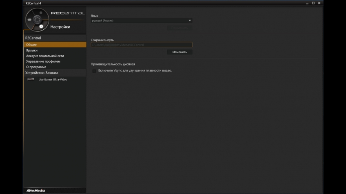Open the folder (file management) wheel icon
This screenshot has width=346, height=194.
point(29,20)
